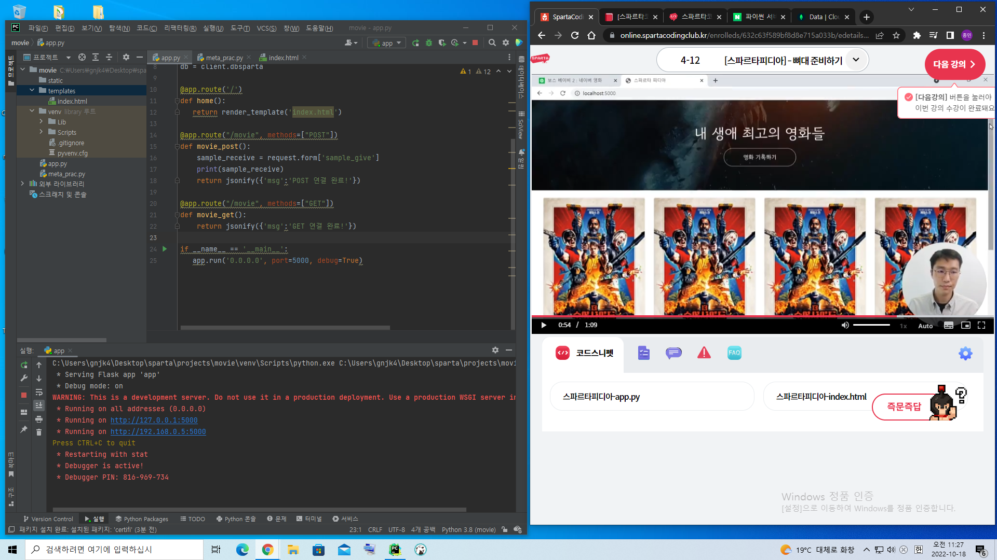Open the app run configuration dropdown
Image resolution: width=997 pixels, height=560 pixels.
(387, 43)
